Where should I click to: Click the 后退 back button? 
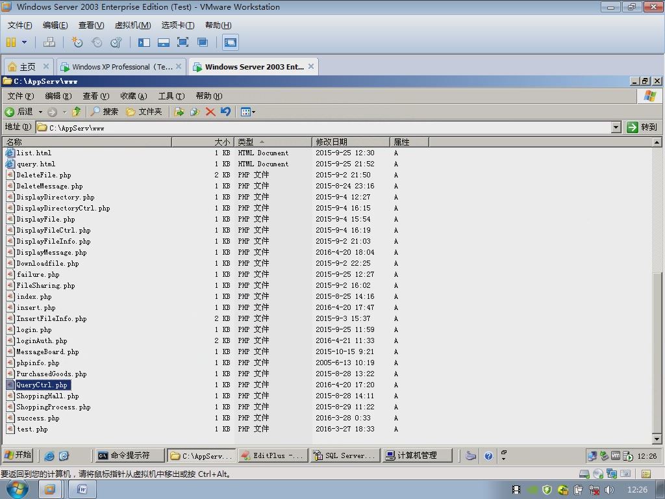pyautogui.click(x=19, y=112)
